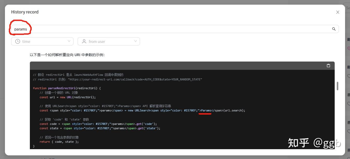Image resolution: width=350 pixels, height=159 pixels.
Task: Copy the code using the clipboard icon
Action: 328,66
